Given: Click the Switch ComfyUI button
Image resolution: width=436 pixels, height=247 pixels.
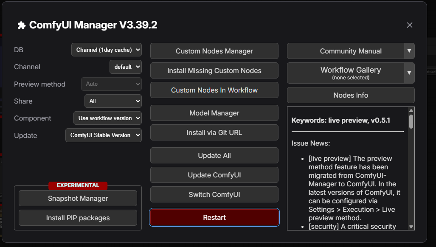Looking at the screenshot, I should tap(214, 194).
